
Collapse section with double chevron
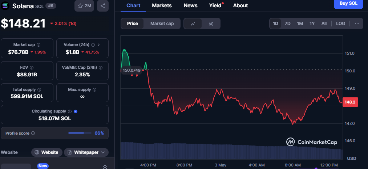[105, 166]
